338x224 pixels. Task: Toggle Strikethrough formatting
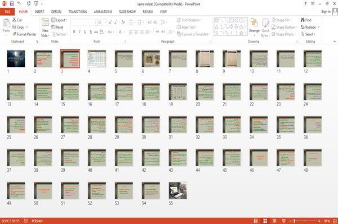coord(96,32)
